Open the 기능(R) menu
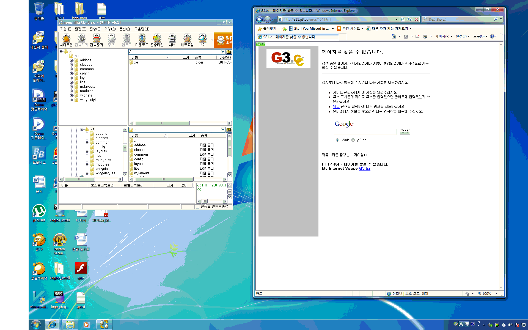This screenshot has height=330, width=528. tap(110, 29)
